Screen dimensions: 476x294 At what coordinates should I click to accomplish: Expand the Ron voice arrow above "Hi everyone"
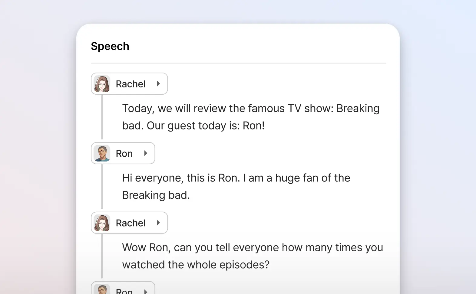146,153
